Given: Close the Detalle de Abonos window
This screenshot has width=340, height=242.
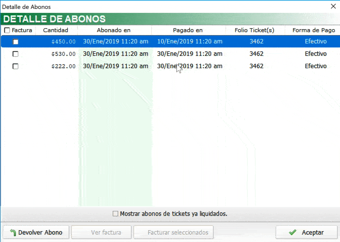Looking at the screenshot, I should [x=333, y=6].
